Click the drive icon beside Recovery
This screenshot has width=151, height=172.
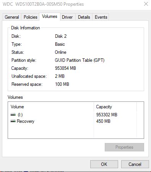coord(13,121)
